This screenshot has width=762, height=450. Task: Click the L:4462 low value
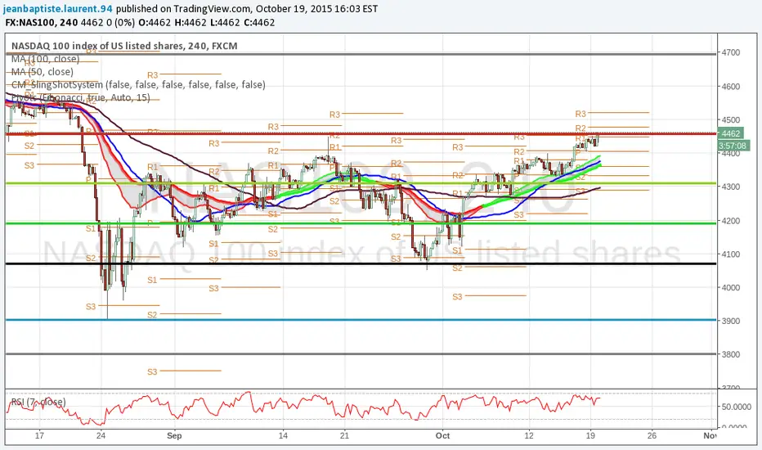click(224, 22)
